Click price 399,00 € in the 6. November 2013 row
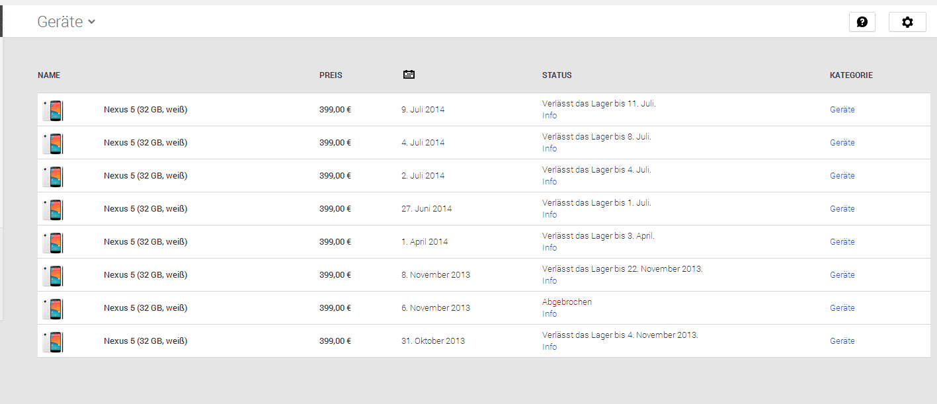Screen dimensions: 937x404 [x=335, y=308]
